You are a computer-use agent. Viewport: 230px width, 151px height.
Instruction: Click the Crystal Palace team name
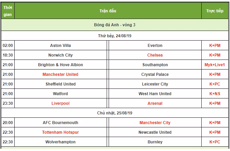pyautogui.click(x=155, y=75)
